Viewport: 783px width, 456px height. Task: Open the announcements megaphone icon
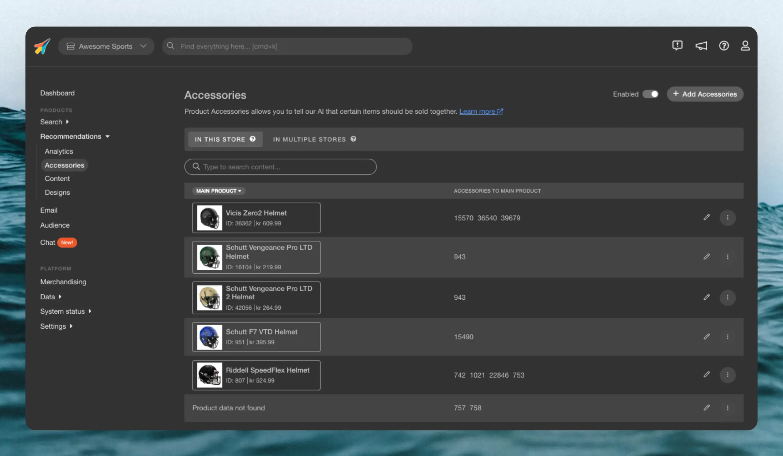pos(701,46)
